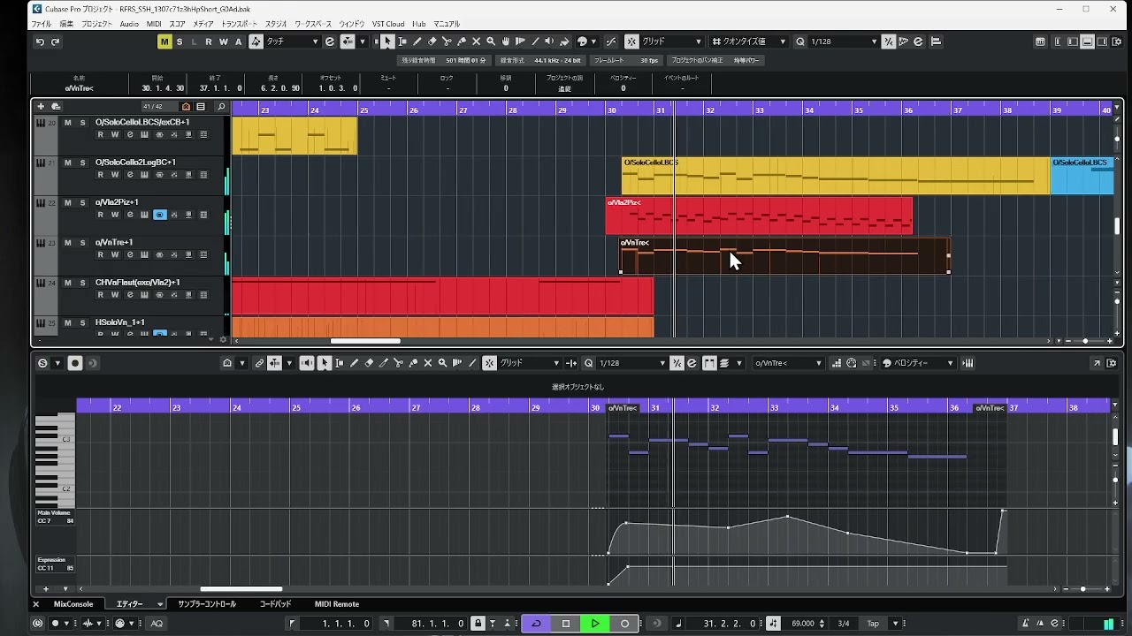Stop playback with the Stop button
The height and width of the screenshot is (636, 1132).
[x=566, y=623]
